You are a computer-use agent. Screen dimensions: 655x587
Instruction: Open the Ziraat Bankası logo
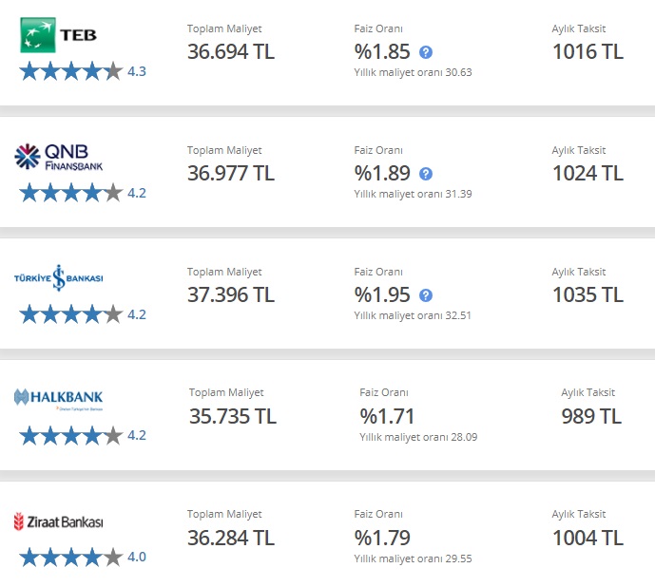point(59,521)
